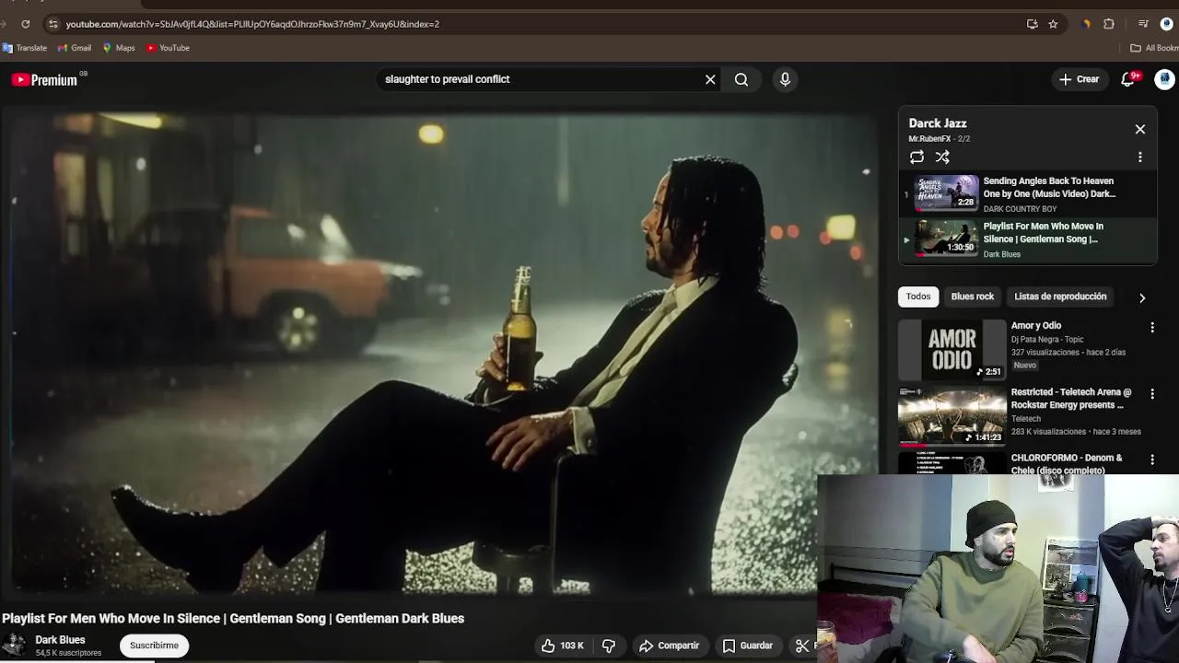Click the Guardar save button
The width and height of the screenshot is (1179, 663).
[x=748, y=646]
